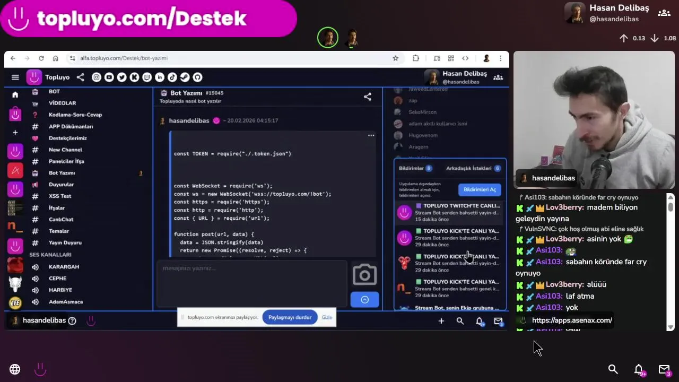Open the Kick social icon
679x382 pixels.
tap(134, 77)
